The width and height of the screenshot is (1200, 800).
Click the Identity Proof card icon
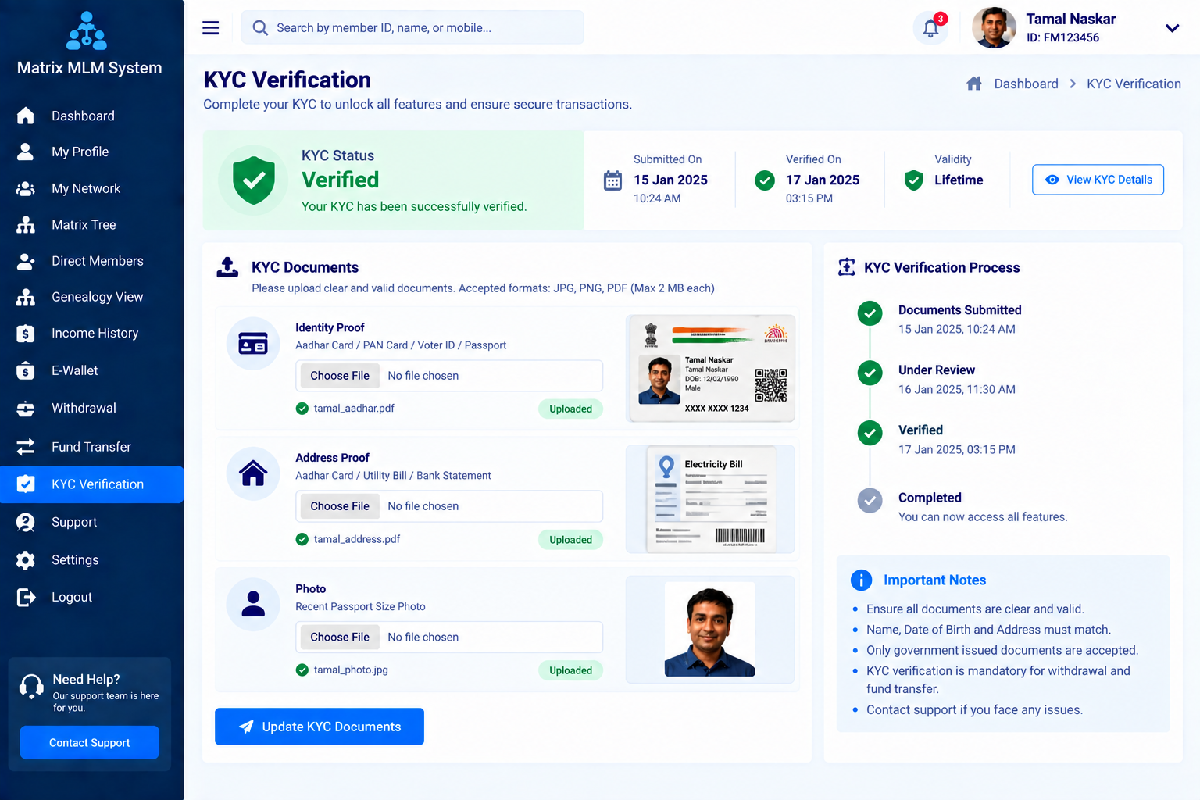point(253,344)
